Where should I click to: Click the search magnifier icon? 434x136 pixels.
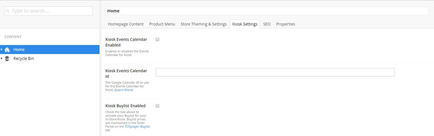click(8, 11)
